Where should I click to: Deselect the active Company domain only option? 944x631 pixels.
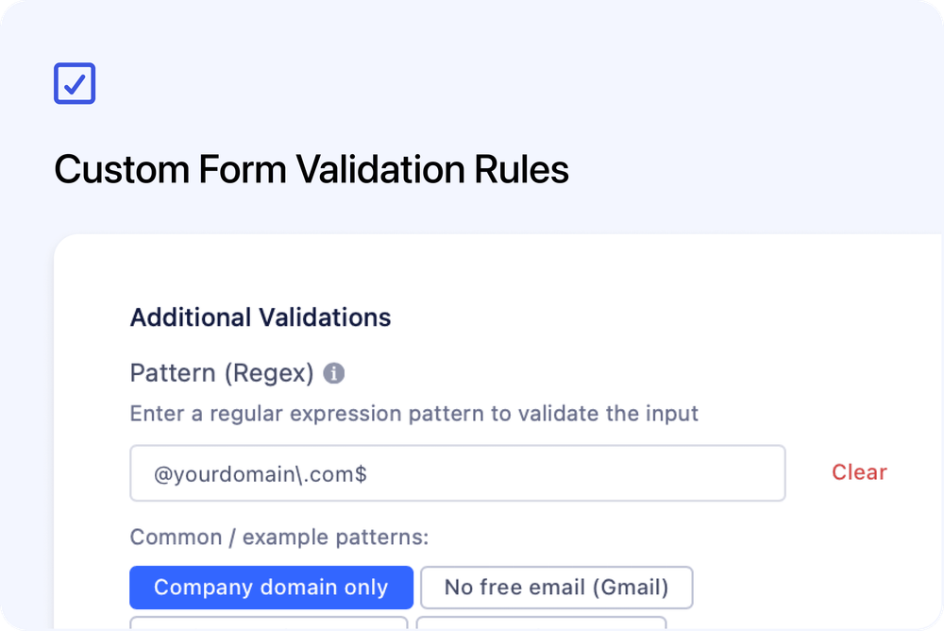pyautogui.click(x=271, y=588)
